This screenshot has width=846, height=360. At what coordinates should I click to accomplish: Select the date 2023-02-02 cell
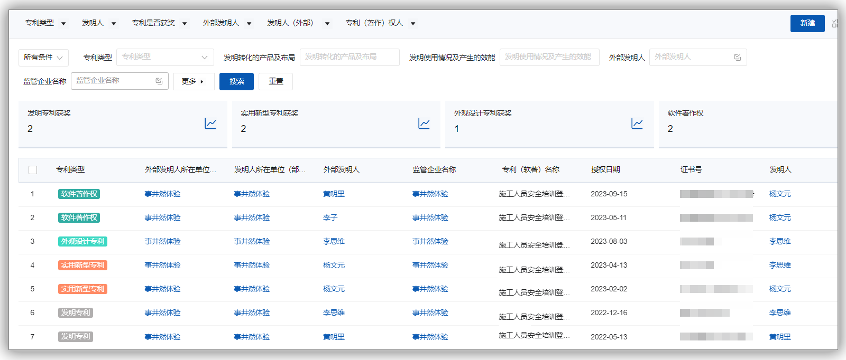(x=609, y=289)
